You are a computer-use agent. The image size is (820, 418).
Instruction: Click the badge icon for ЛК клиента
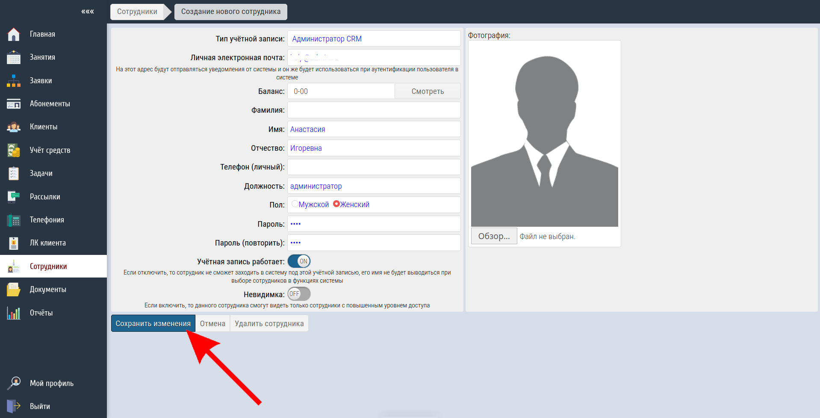14,243
